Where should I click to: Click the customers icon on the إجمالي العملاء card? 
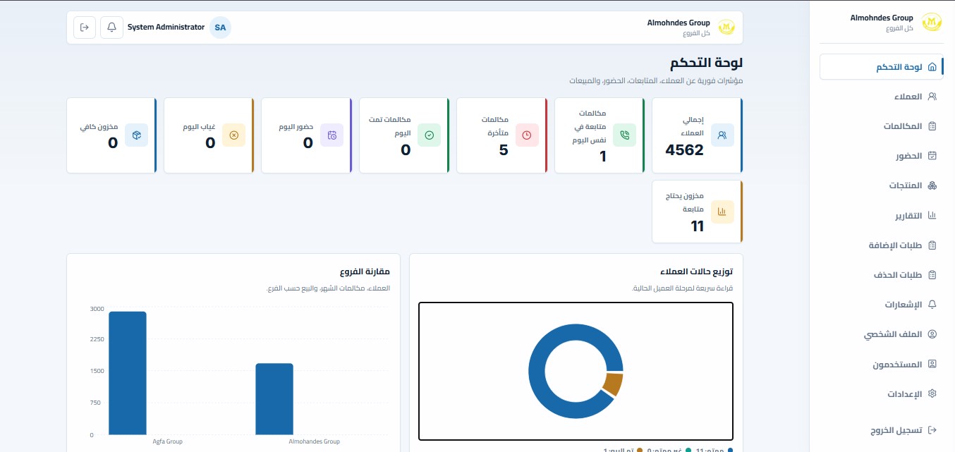click(x=722, y=135)
